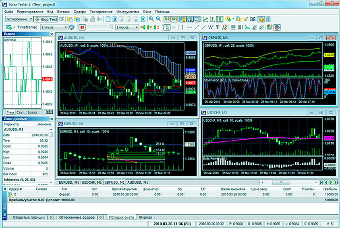Select the wave symbols W tool
Viewport: 340px width, 228px height.
[211, 27]
